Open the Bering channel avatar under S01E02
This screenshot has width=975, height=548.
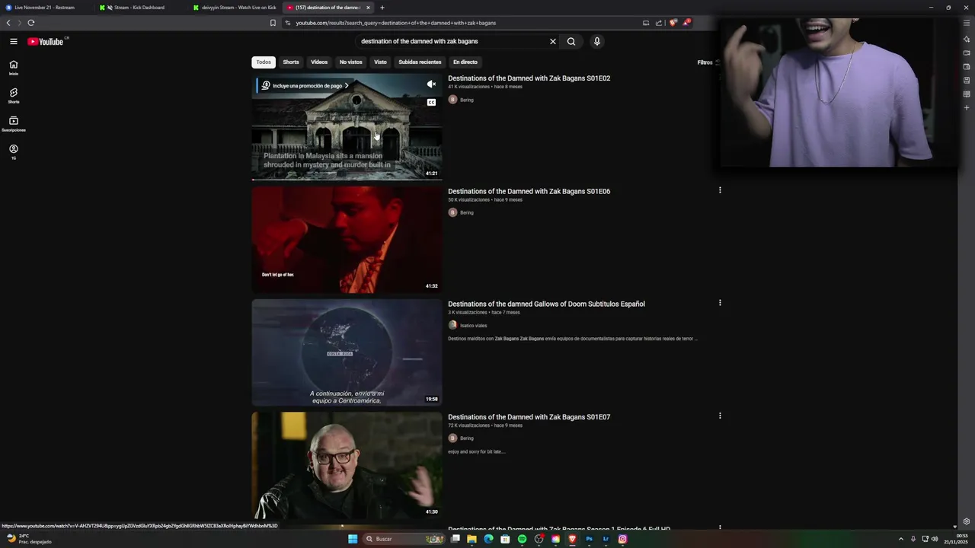tap(452, 100)
